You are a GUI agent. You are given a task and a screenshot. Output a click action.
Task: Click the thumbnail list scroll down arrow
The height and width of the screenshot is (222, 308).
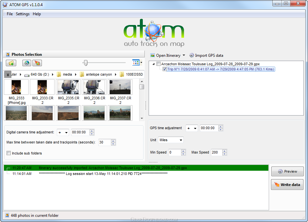coord(142,118)
